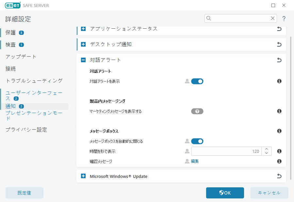
Task: Open the 通知 settings page
Action: [10, 106]
